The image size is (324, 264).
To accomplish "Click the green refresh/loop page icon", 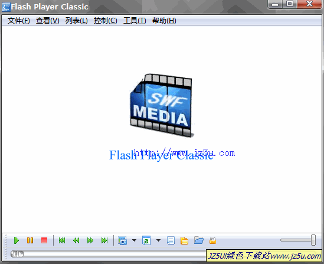I will (146, 240).
